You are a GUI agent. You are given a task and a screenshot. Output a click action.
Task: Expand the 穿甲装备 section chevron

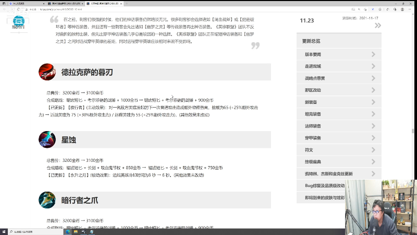pyautogui.click(x=373, y=138)
